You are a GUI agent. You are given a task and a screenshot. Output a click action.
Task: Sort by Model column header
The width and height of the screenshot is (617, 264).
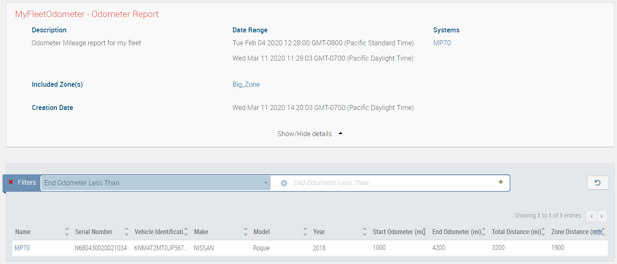tap(262, 232)
